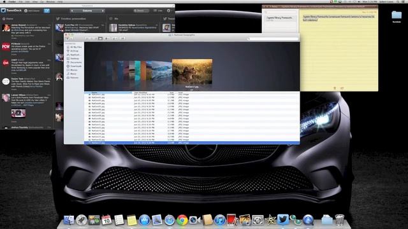Open the Trash in the Dock
408x229 pixels.
[x=339, y=219]
